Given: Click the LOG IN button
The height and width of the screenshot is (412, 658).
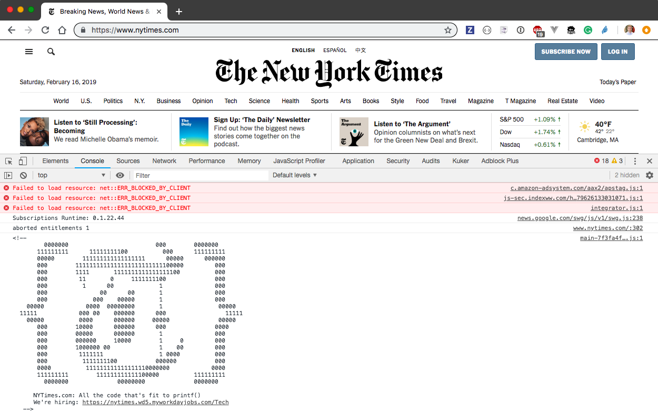Looking at the screenshot, I should [x=617, y=52].
